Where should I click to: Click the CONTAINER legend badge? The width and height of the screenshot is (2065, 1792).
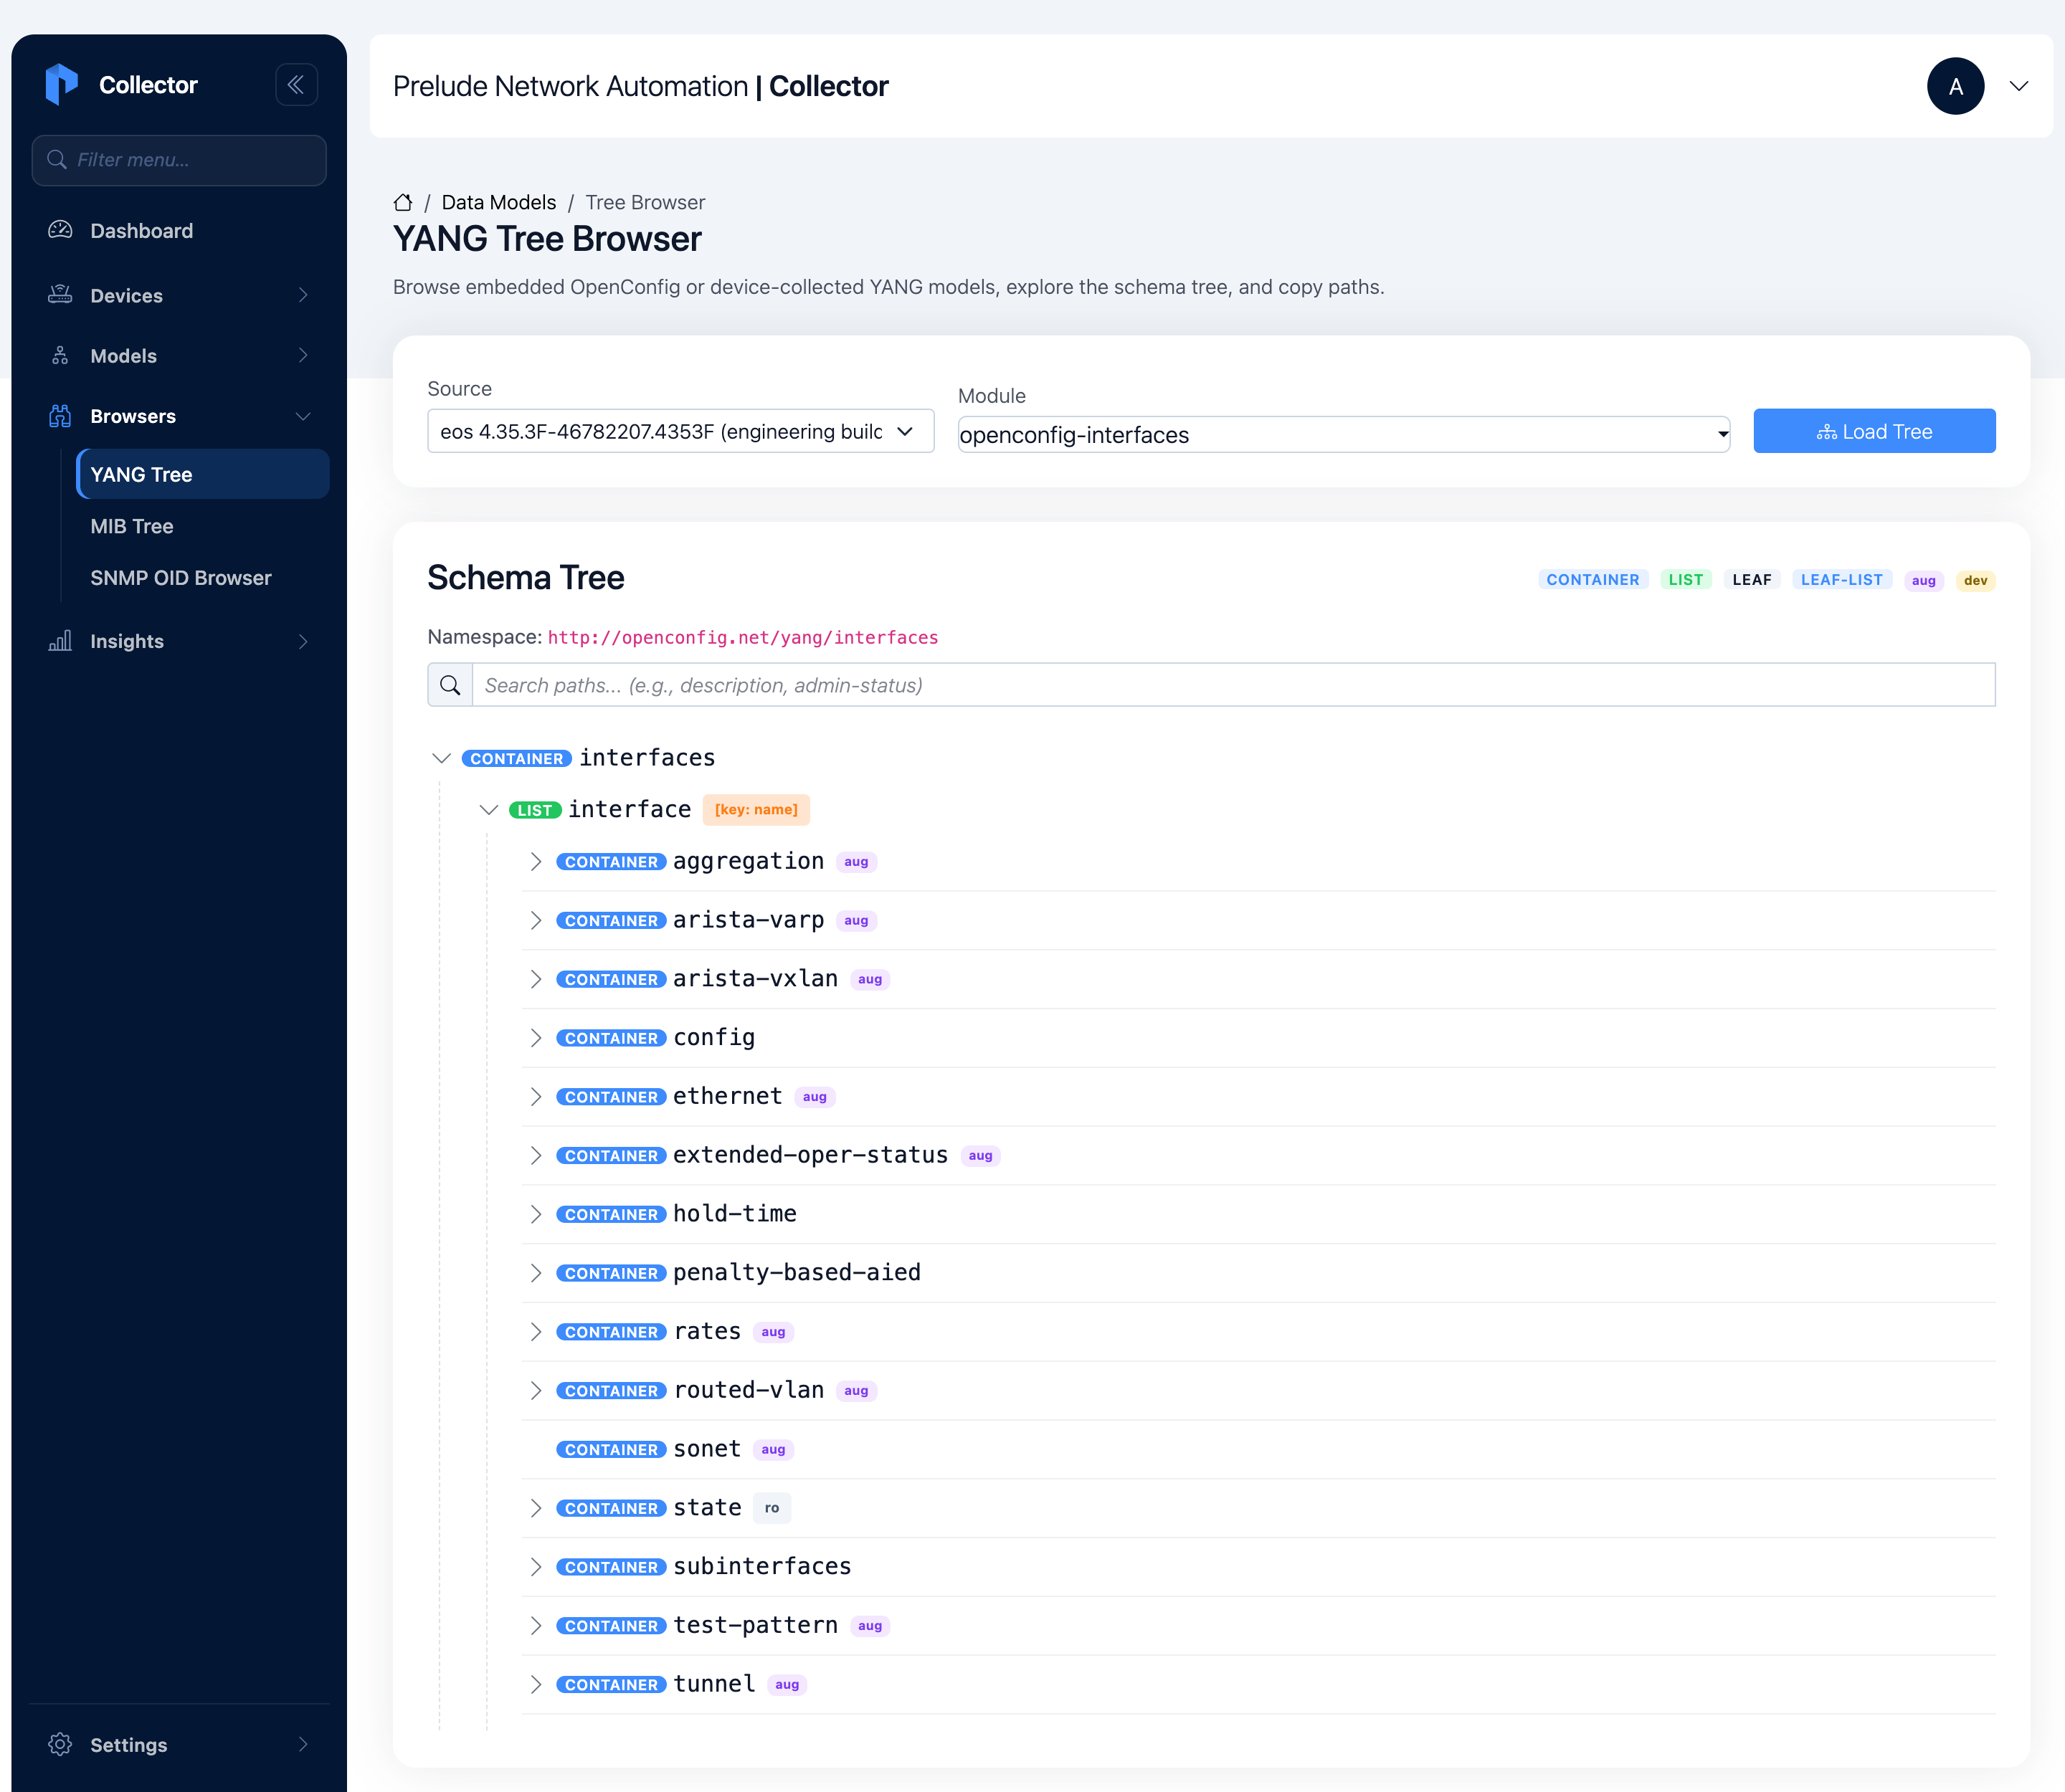pyautogui.click(x=1592, y=580)
